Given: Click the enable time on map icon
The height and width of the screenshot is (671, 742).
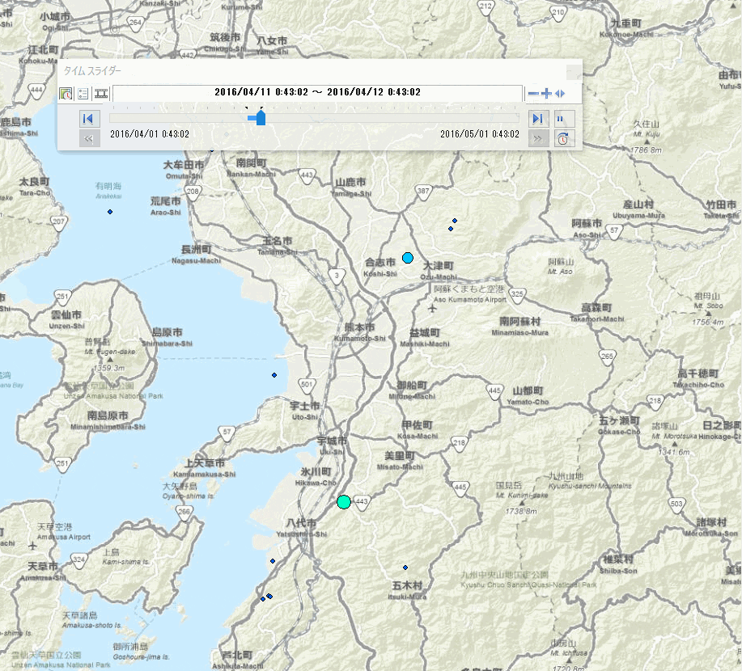Looking at the screenshot, I should [66, 93].
